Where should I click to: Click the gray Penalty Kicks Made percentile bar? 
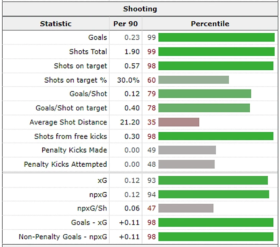click(187, 150)
